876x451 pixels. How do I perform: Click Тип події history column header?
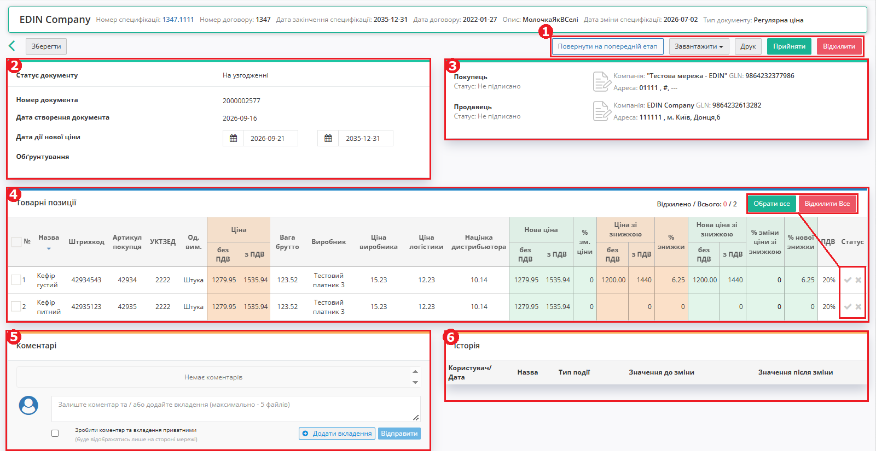574,372
